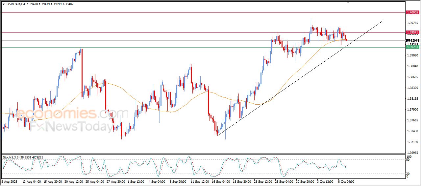Click the 1.39785 price scale value

[412, 23]
